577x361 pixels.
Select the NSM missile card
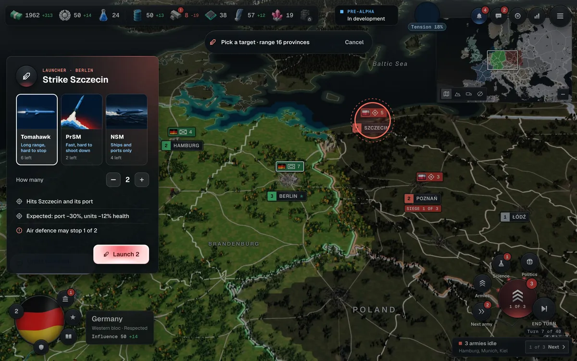coord(126,129)
